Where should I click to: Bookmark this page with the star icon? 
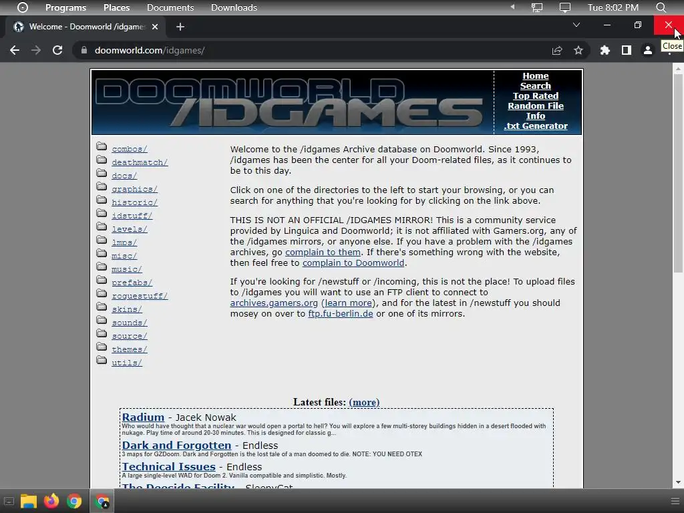point(578,50)
